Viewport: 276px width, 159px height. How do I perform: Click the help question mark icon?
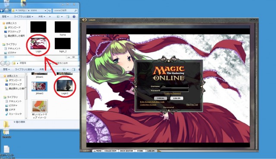(74, 16)
